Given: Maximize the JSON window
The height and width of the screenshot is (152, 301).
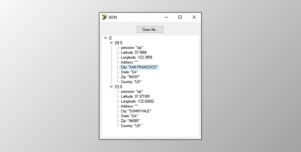Looking at the screenshot, I should pyautogui.click(x=180, y=17).
